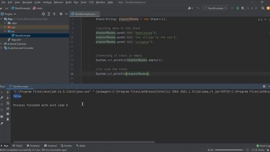This screenshot has height=152, width=270.
Task: Open the File menu
Action: click(x=3, y=2)
